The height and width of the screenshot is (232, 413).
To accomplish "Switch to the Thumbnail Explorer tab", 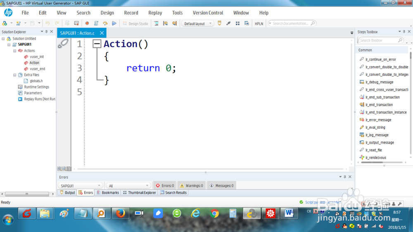I will click(140, 193).
